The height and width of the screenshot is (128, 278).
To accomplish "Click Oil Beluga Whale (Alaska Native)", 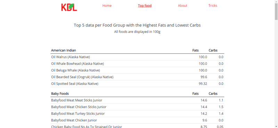I will point(75,70).
